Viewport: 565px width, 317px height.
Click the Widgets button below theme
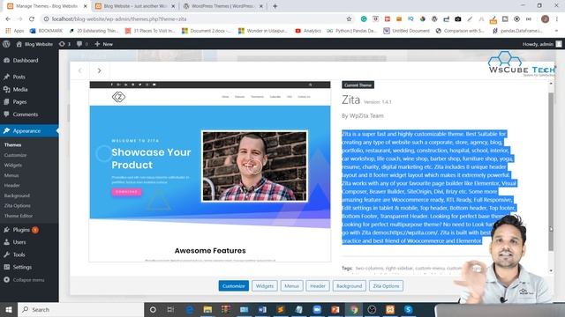pos(265,285)
